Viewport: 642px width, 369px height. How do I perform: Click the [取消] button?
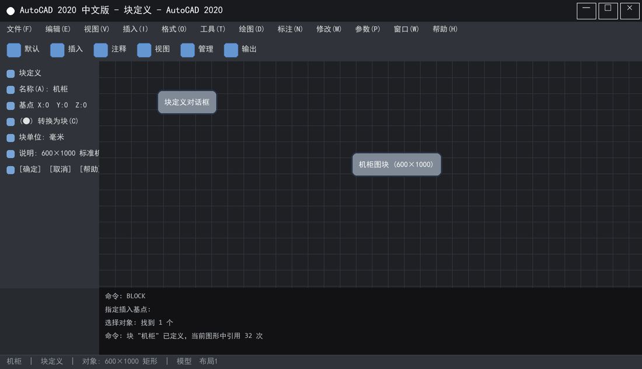[x=60, y=169]
